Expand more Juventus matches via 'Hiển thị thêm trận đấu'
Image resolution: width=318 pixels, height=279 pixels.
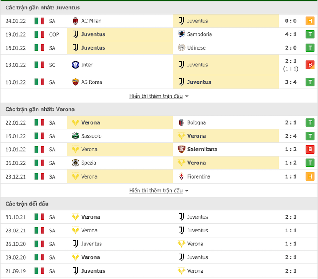point(159,96)
